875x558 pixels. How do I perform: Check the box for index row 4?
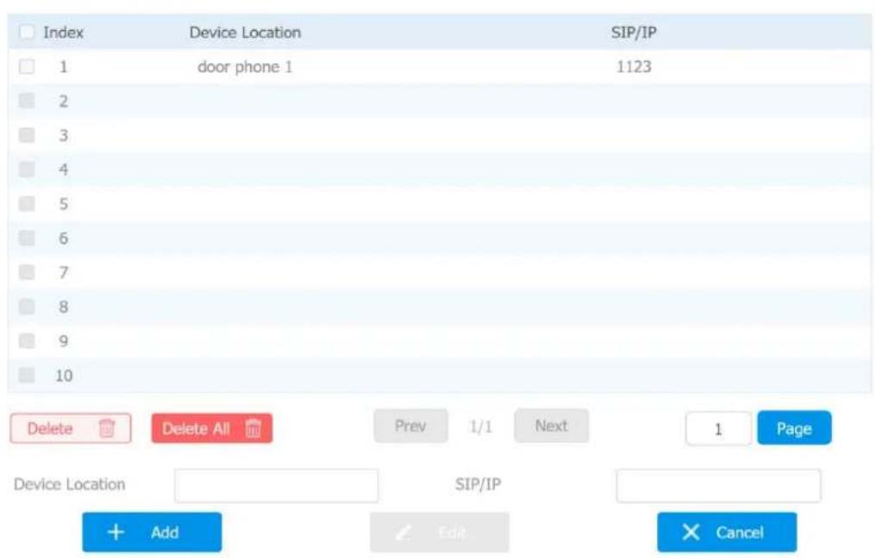(27, 169)
